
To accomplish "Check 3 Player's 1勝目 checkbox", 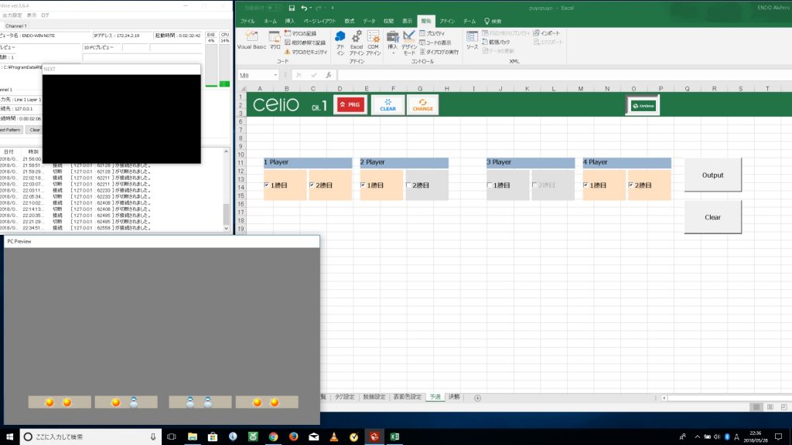I will pyautogui.click(x=490, y=185).
